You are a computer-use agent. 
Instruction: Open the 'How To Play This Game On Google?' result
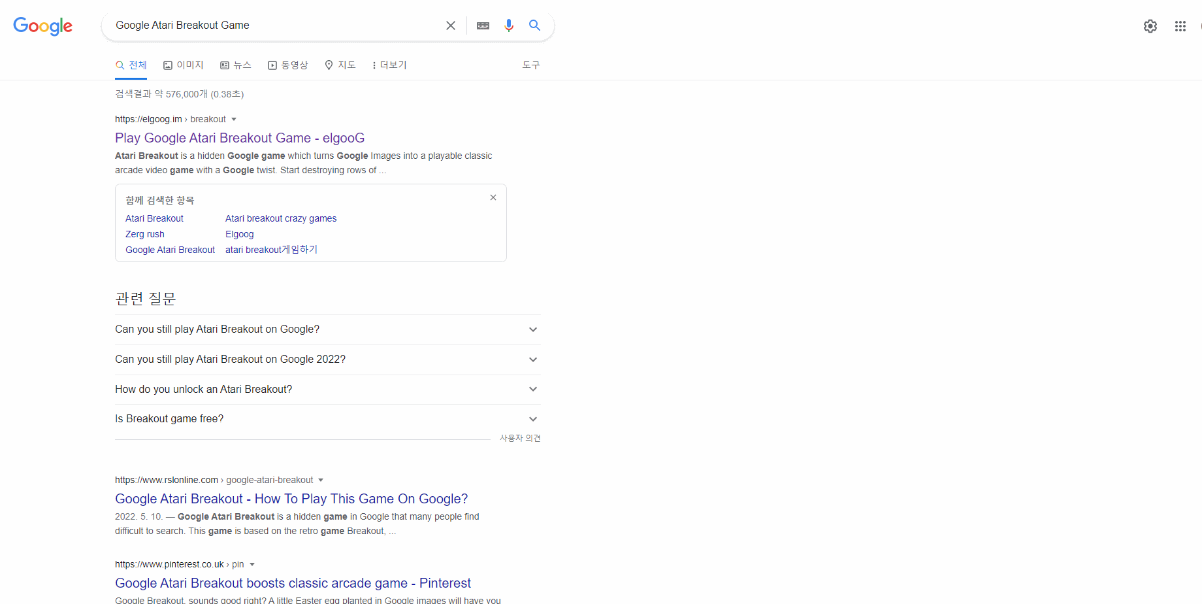[x=291, y=499]
